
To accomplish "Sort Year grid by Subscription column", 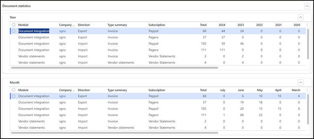I will pos(157,25).
